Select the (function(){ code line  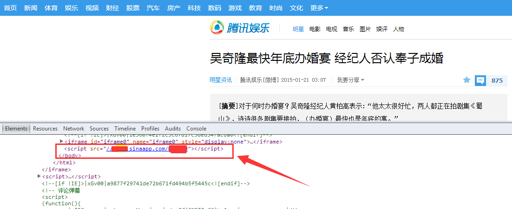(61, 204)
